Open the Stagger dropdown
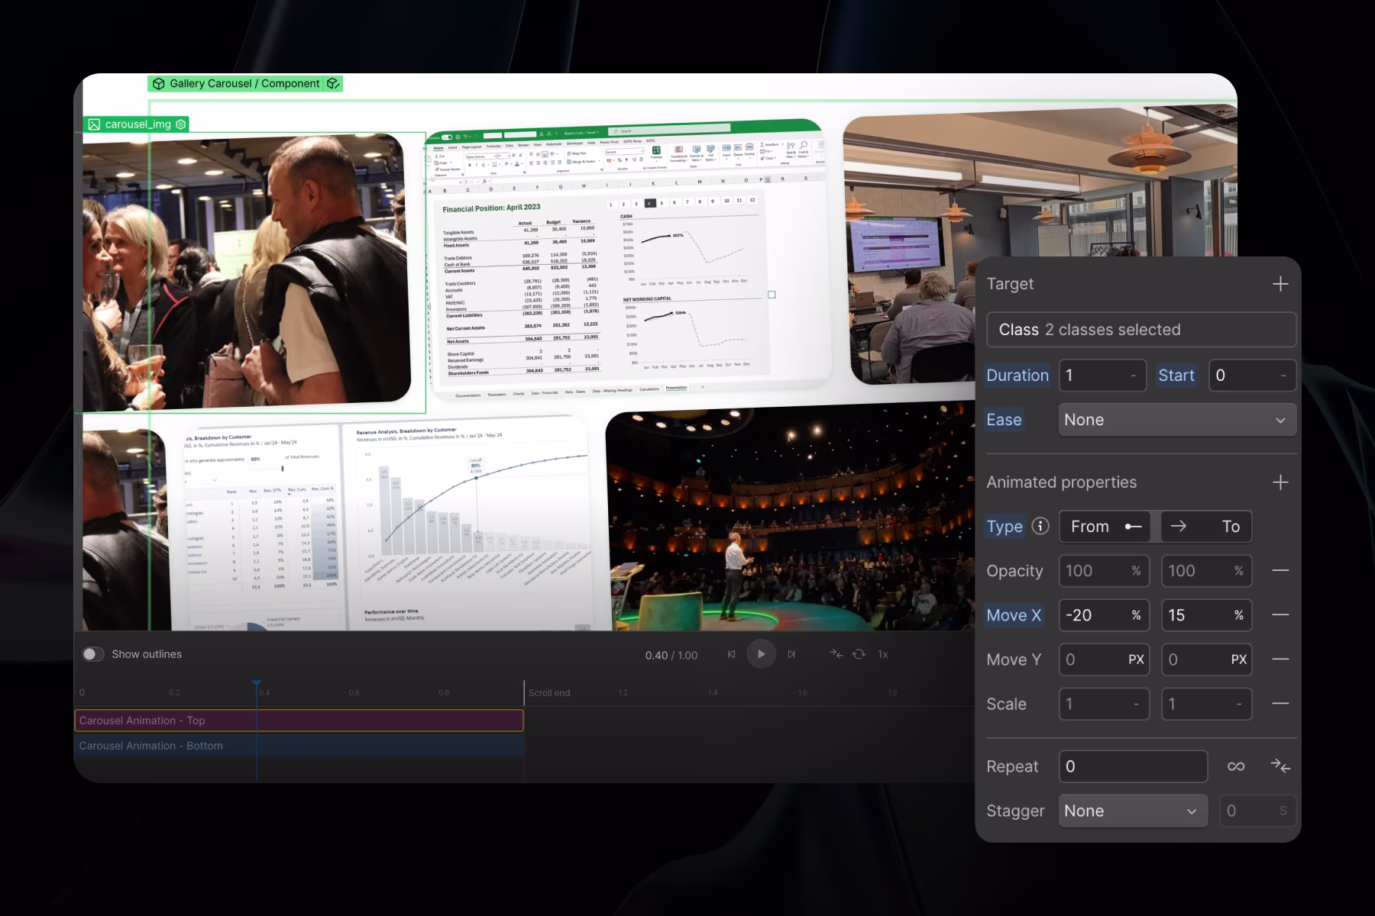1375x916 pixels. pos(1133,811)
